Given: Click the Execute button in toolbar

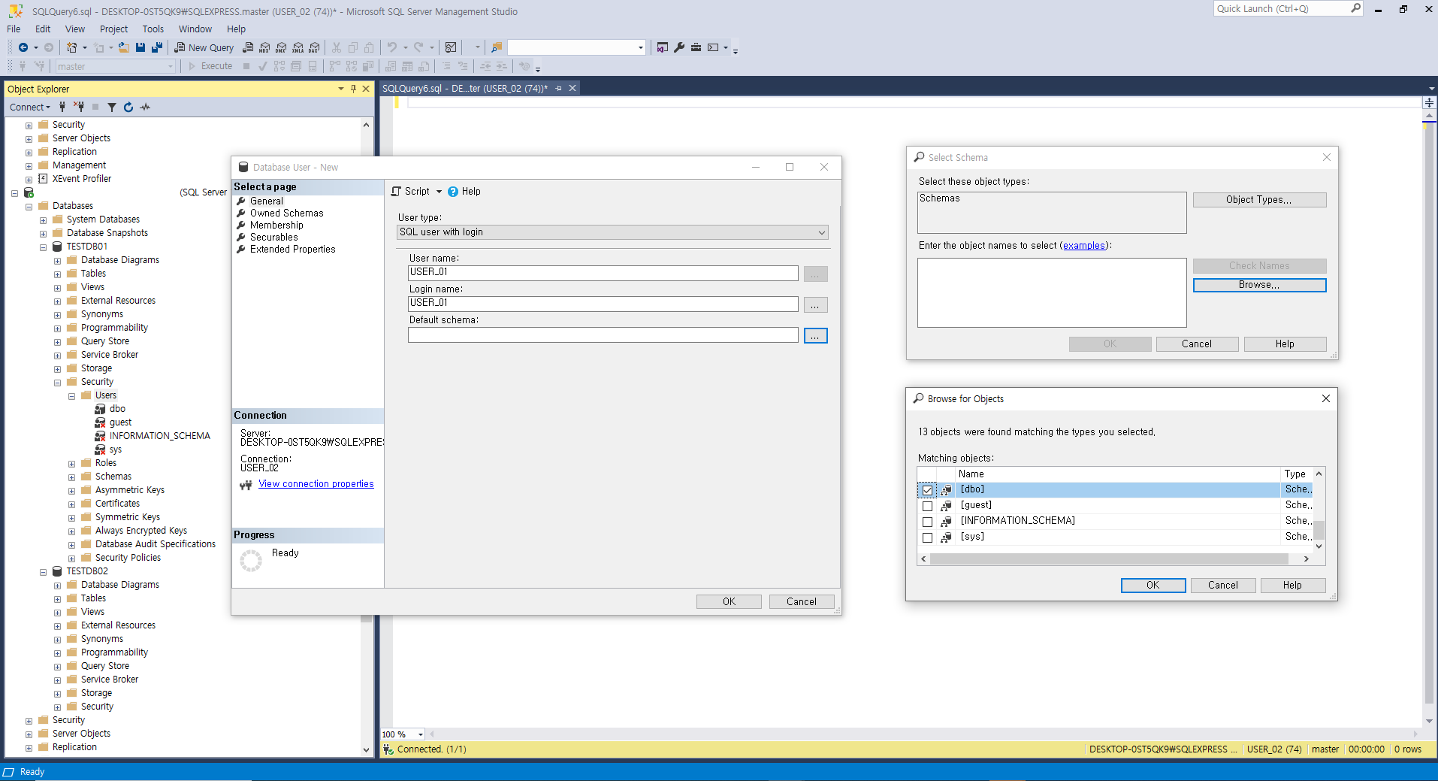Looking at the screenshot, I should pyautogui.click(x=210, y=66).
